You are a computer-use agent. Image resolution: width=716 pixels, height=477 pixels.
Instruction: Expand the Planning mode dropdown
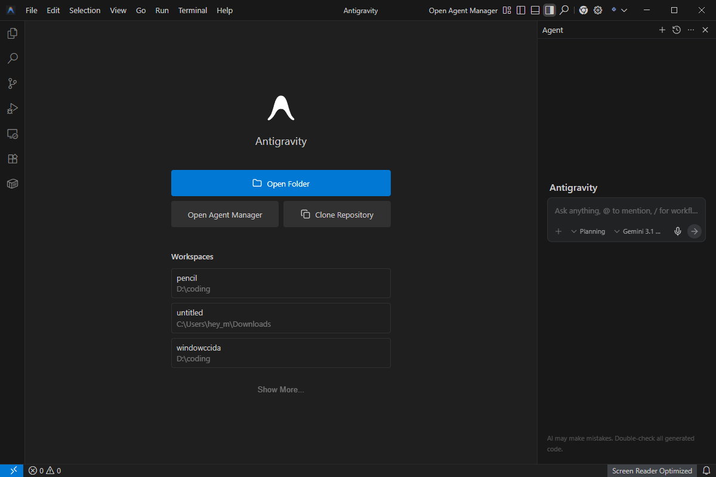click(x=588, y=231)
